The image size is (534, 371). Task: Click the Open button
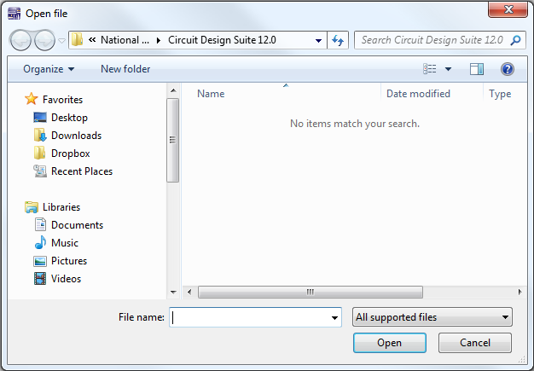pyautogui.click(x=390, y=343)
